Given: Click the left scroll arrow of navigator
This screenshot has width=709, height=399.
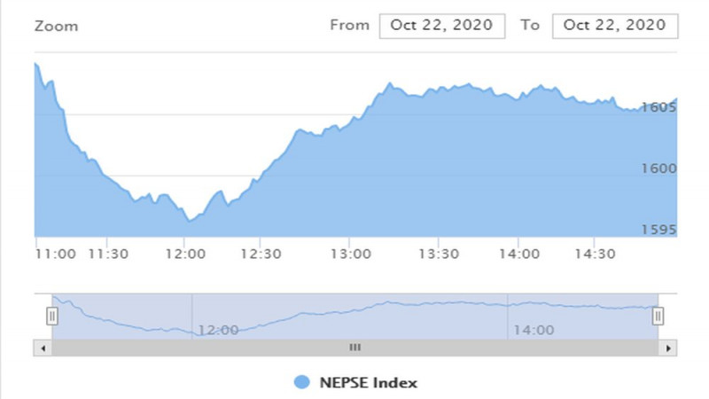Looking at the screenshot, I should click(43, 348).
